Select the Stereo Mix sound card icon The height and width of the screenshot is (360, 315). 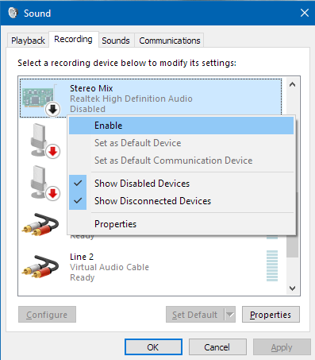[38, 97]
